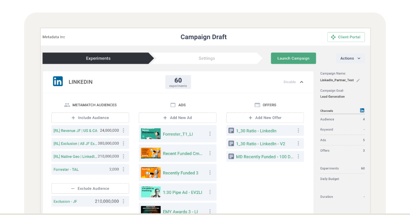Switch to the Settings step
Viewport: 410px width, 215px height.
[207, 58]
